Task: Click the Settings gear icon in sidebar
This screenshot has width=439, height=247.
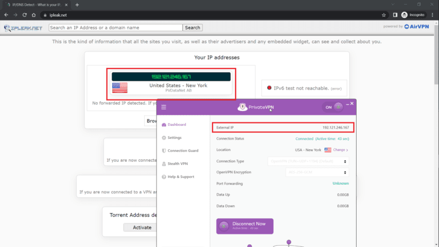Action: 164,138
